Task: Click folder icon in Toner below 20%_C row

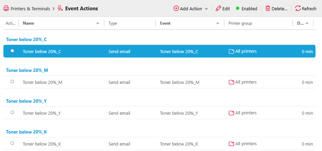Action: [x=231, y=51]
